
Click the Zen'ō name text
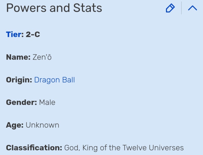click(x=42, y=57)
